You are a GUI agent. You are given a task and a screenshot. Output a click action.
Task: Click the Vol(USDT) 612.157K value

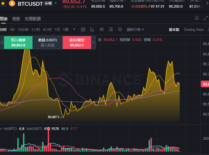(52, 129)
